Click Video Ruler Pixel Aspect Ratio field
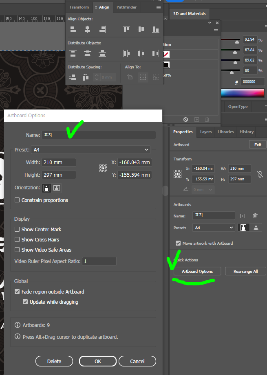This screenshot has height=375, width=267. 99,261
